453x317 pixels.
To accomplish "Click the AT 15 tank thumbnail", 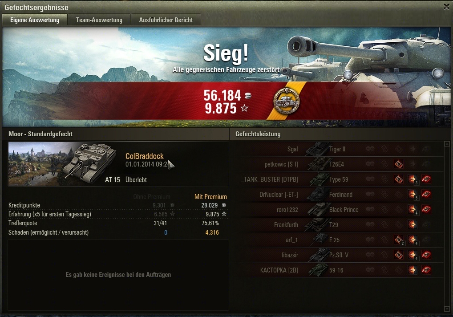I will tap(63, 163).
